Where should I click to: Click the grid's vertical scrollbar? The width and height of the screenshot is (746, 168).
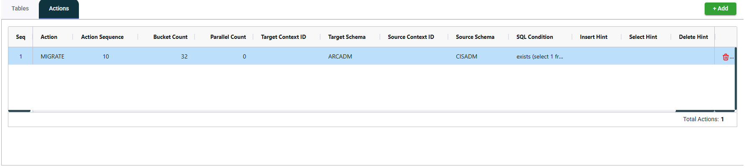point(736,79)
